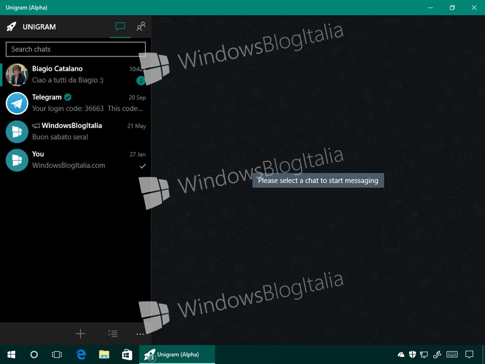Open the WindowsBlogItalia channel chat
The image size is (485, 364).
click(x=75, y=131)
